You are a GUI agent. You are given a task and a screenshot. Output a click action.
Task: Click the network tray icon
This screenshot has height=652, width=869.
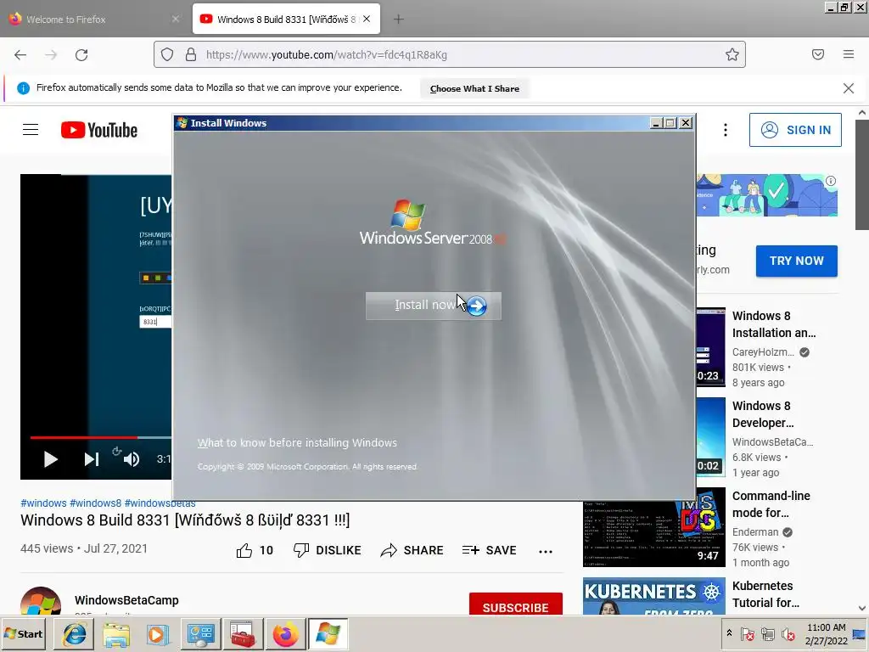[x=767, y=633]
